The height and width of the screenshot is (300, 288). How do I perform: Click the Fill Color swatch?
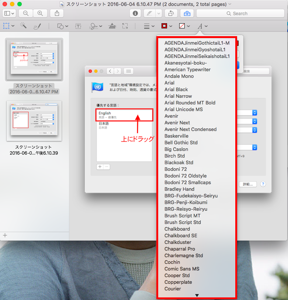[182, 26]
